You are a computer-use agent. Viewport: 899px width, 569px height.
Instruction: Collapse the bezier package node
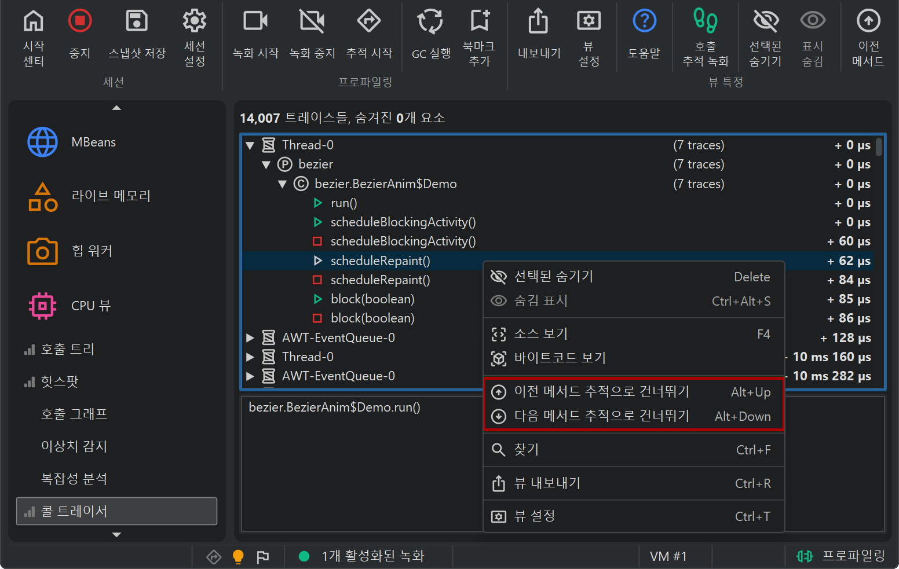tap(266, 164)
